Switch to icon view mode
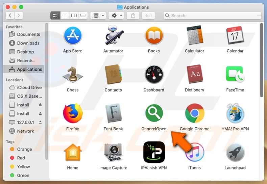The height and width of the screenshot is (184, 267). [55, 16]
